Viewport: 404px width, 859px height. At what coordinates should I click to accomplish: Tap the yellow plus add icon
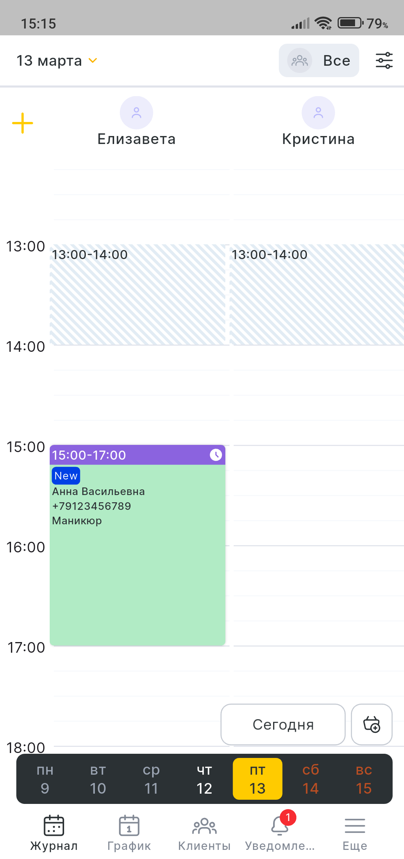click(x=23, y=123)
